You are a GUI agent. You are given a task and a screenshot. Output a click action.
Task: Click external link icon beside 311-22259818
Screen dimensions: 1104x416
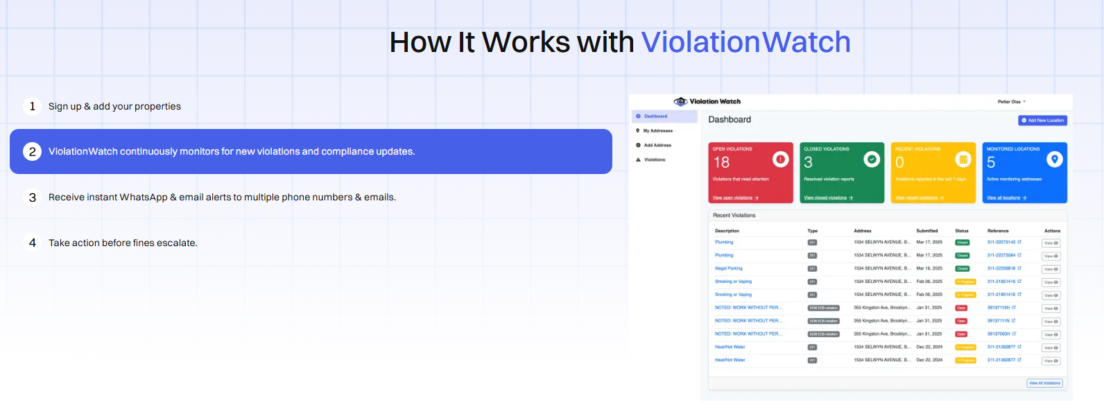coord(1019,268)
